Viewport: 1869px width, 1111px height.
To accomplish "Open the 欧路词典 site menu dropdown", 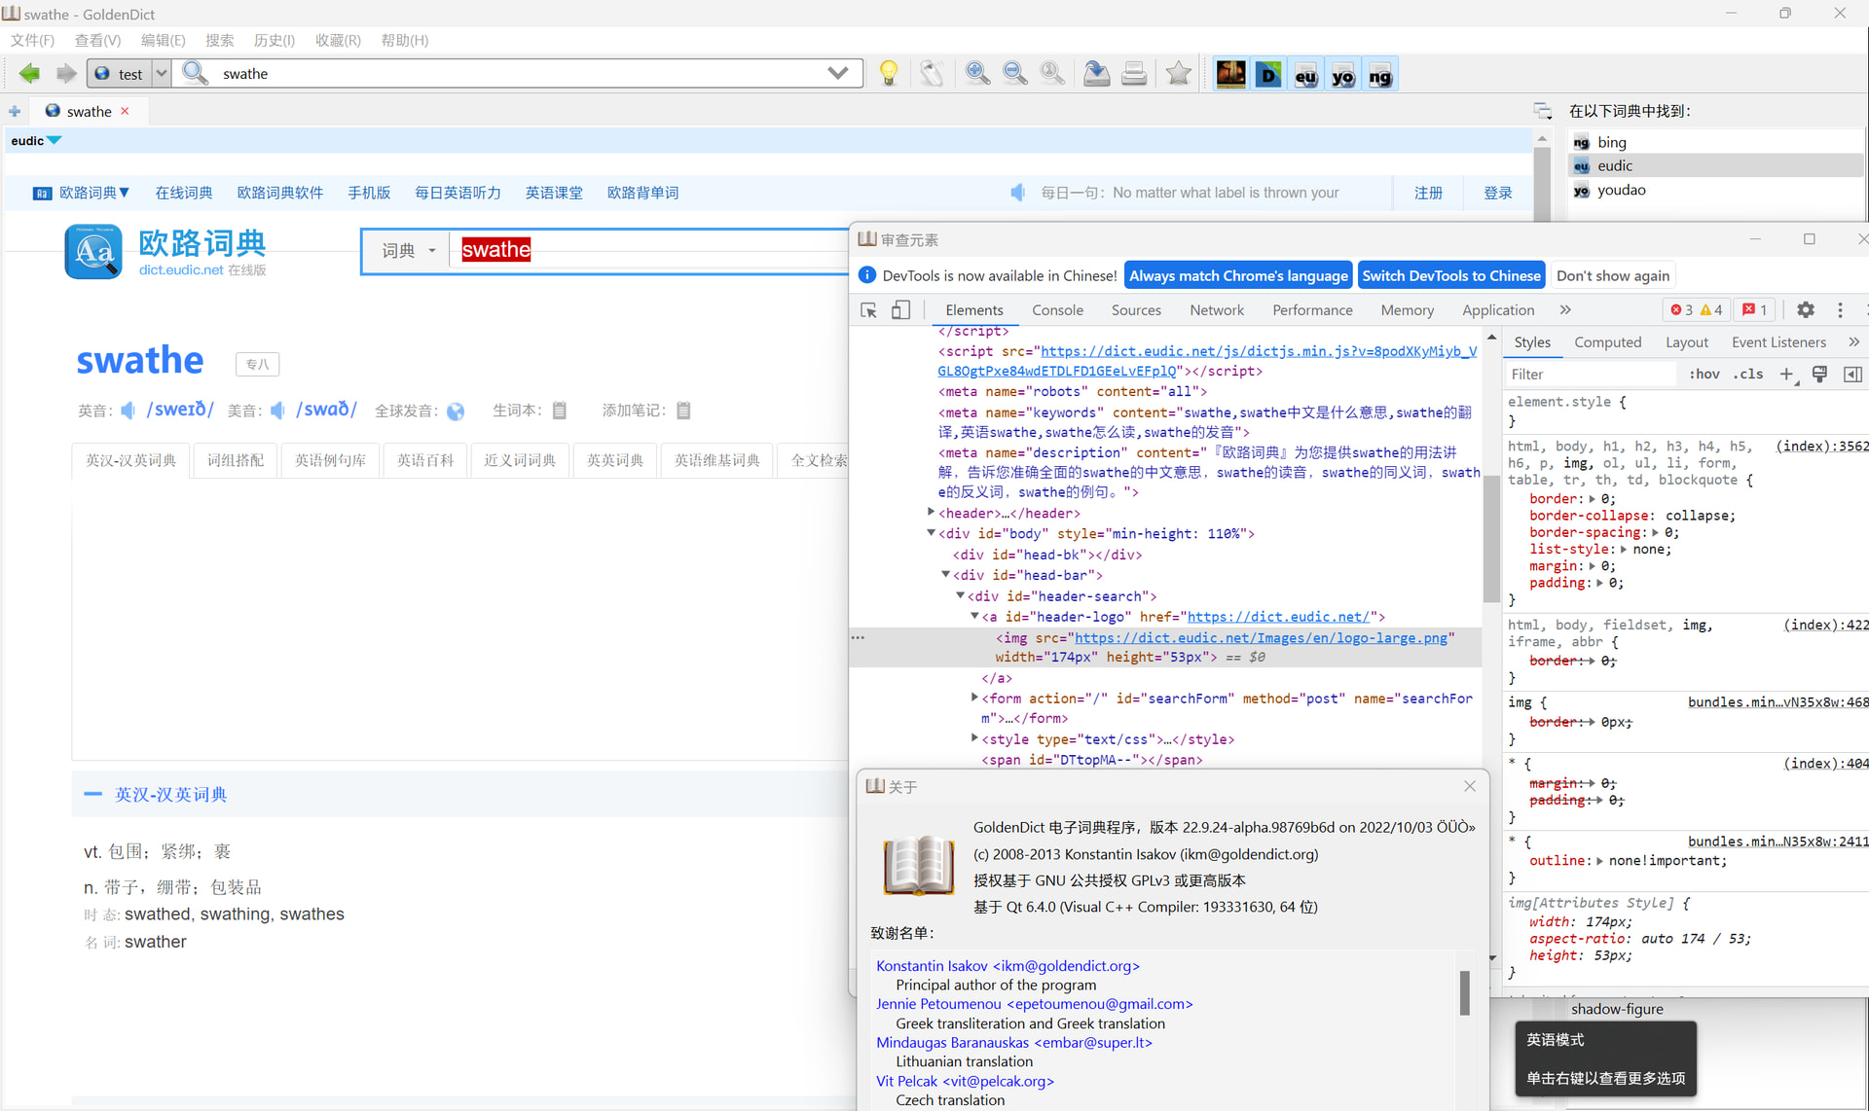I will [x=93, y=193].
